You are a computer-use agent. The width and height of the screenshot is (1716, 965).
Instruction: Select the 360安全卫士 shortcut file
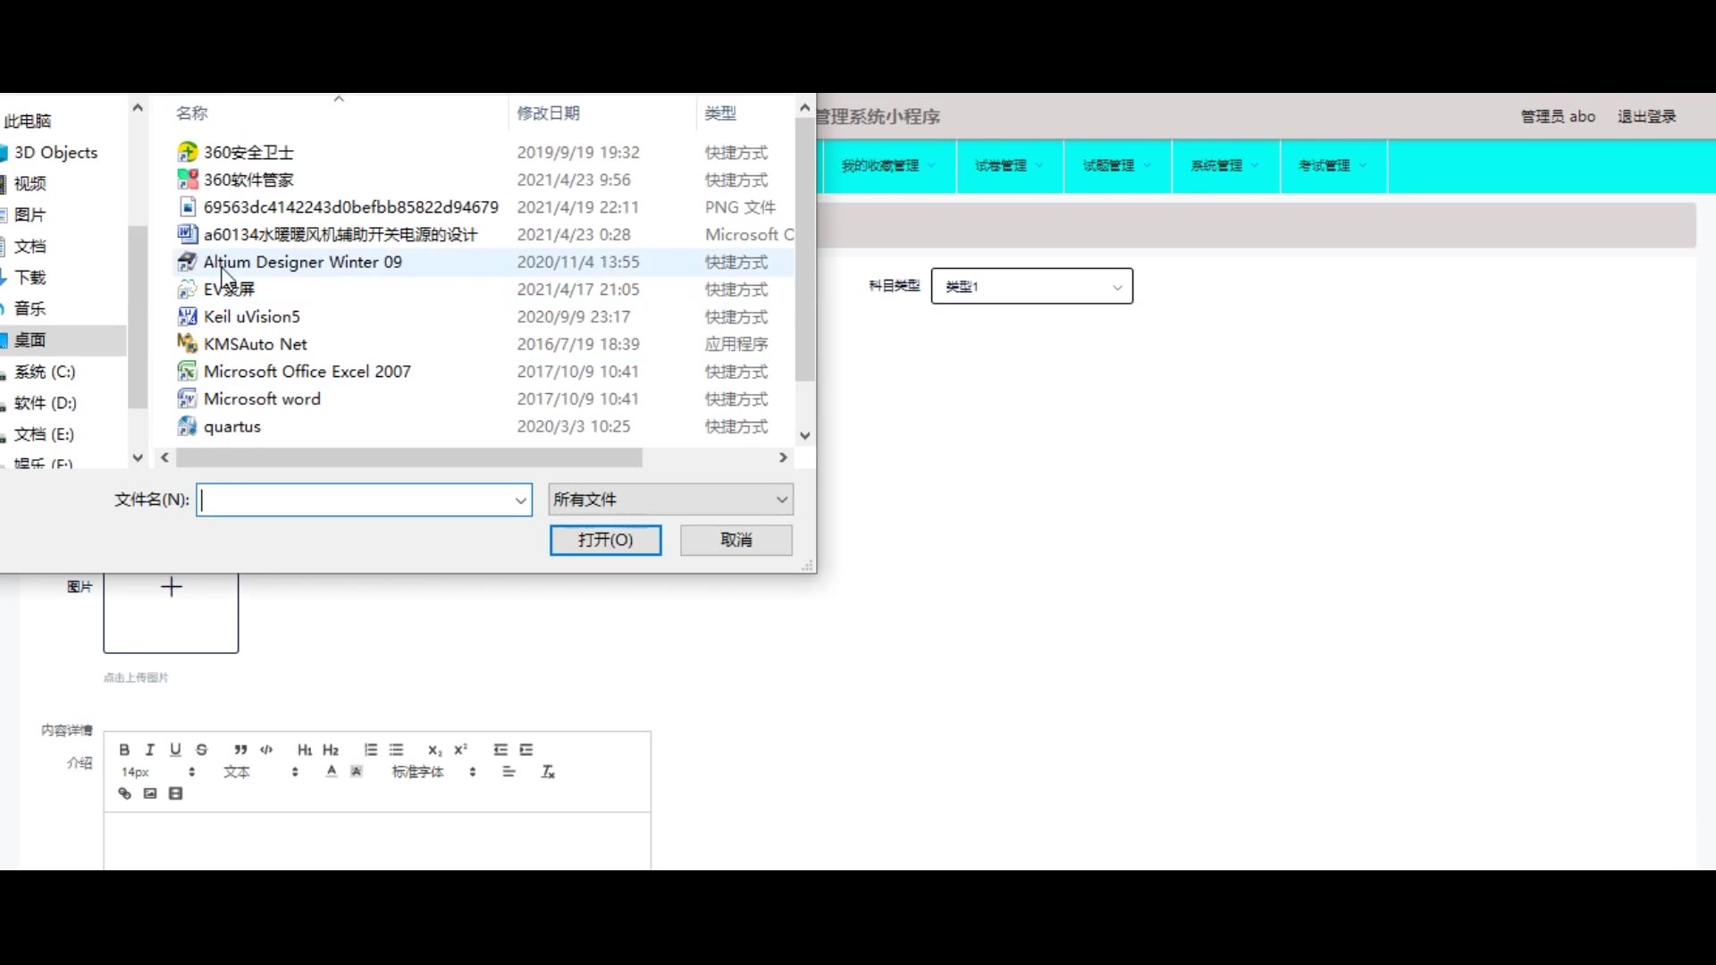248,153
